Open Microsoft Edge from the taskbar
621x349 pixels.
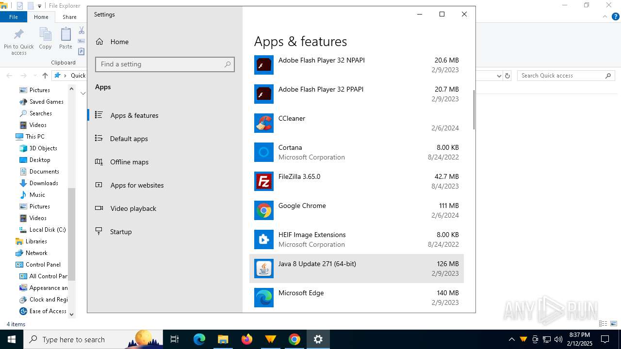point(199,339)
